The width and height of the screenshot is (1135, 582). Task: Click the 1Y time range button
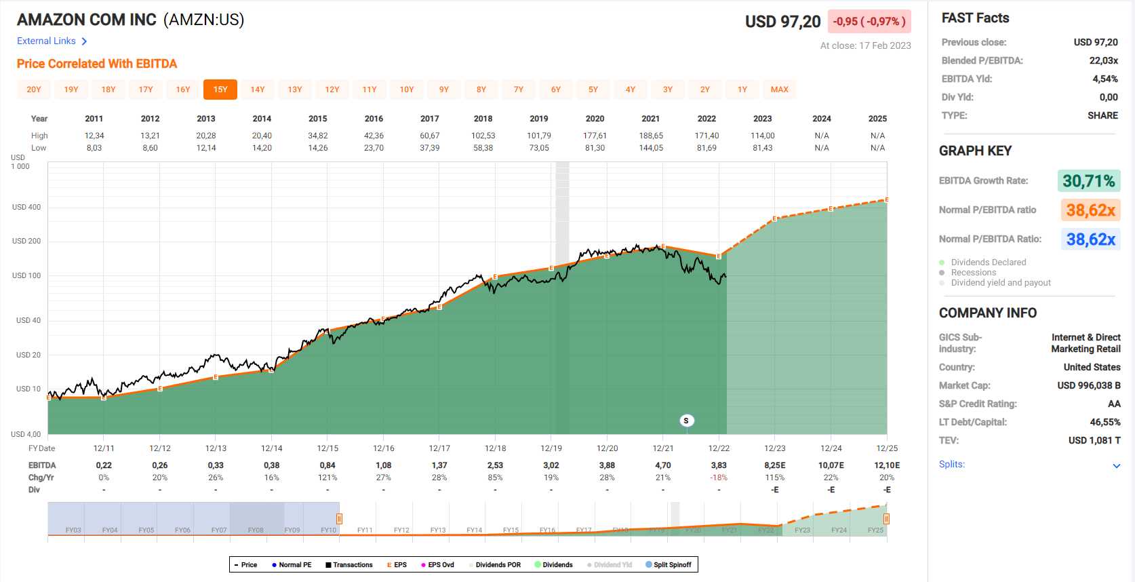[742, 90]
